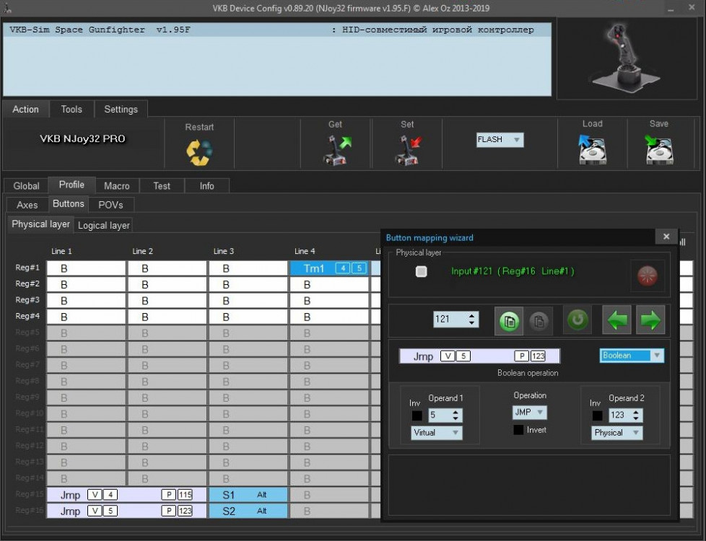Expand the JMP operation dropdown

tap(530, 413)
